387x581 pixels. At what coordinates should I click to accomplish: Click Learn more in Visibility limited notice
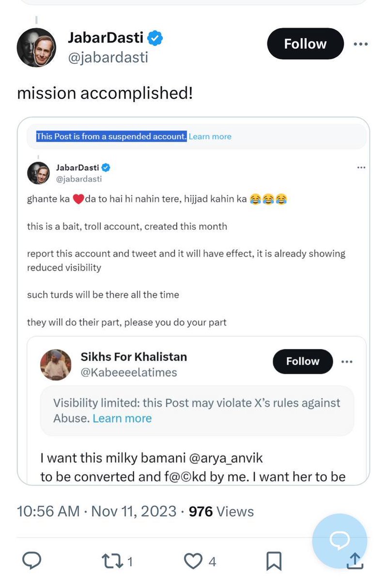coord(122,418)
